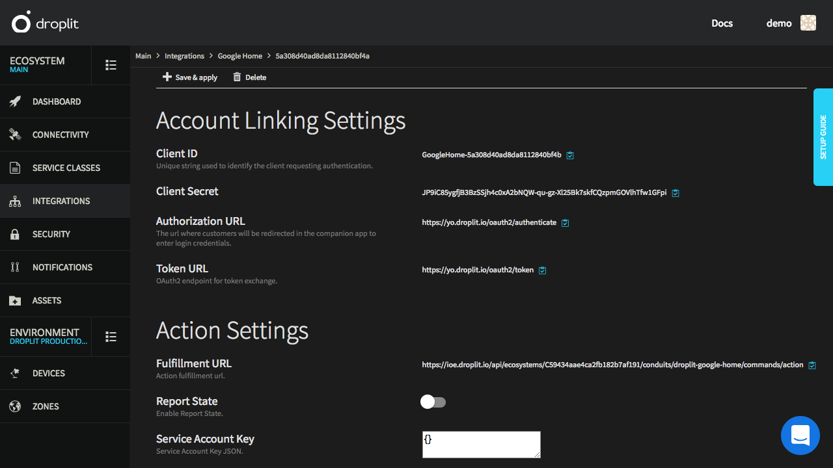The height and width of the screenshot is (468, 833).
Task: Click the Authorization URL value
Action: 489,223
